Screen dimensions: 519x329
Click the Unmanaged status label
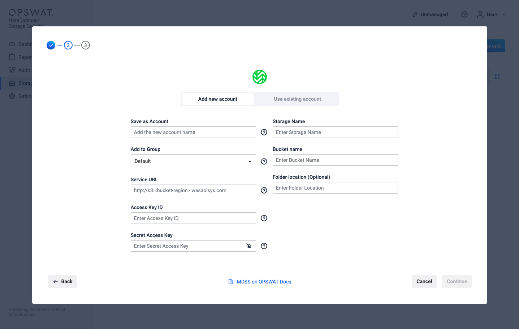(434, 14)
